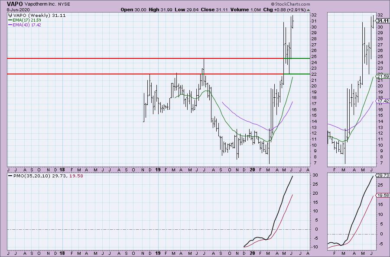The image size is (390, 257).
Task: Click the 8-Jun-2020 date label
Action: click(18, 10)
